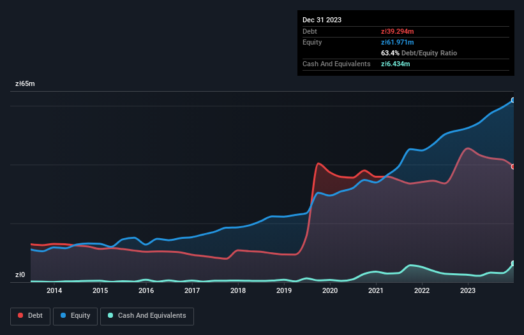The image size is (524, 335).
Task: Click the Equity row label in tooltip
Action: point(312,42)
